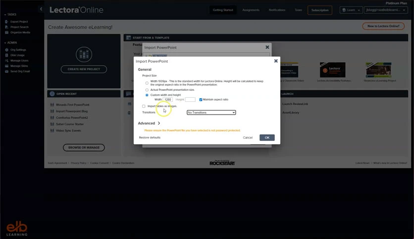The height and width of the screenshot is (239, 414).
Task: Open the Classroom Video template thumbnail
Action: [x=289, y=70]
